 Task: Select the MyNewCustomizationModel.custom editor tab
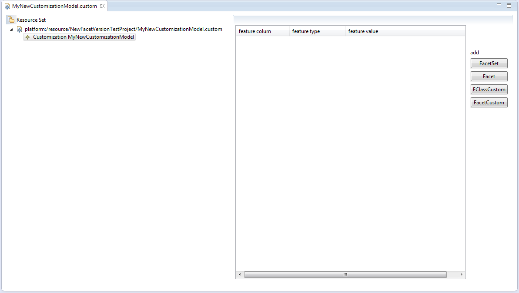click(55, 6)
